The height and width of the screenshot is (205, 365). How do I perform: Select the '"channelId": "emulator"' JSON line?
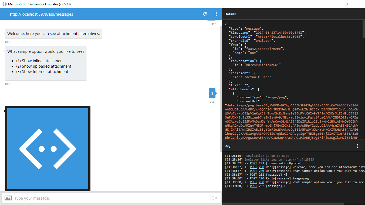click(x=252, y=41)
